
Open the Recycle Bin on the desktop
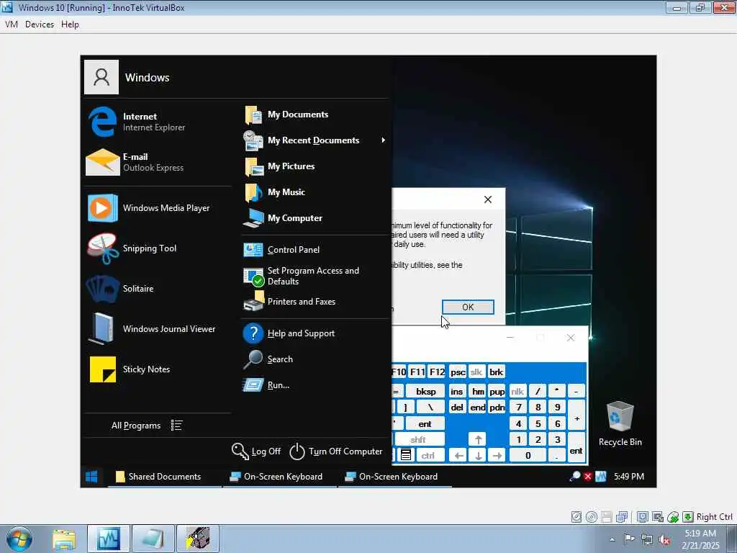[x=620, y=423]
